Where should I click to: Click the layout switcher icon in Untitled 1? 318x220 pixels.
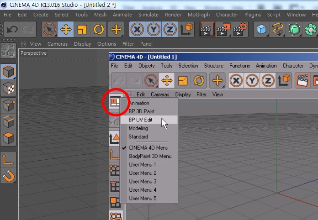115,101
